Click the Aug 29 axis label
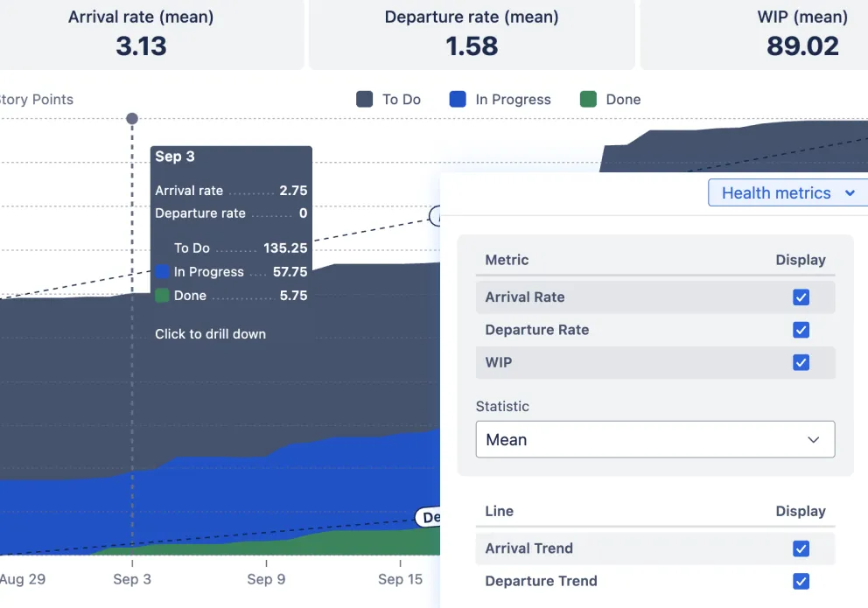The height and width of the screenshot is (608, 868). click(23, 579)
